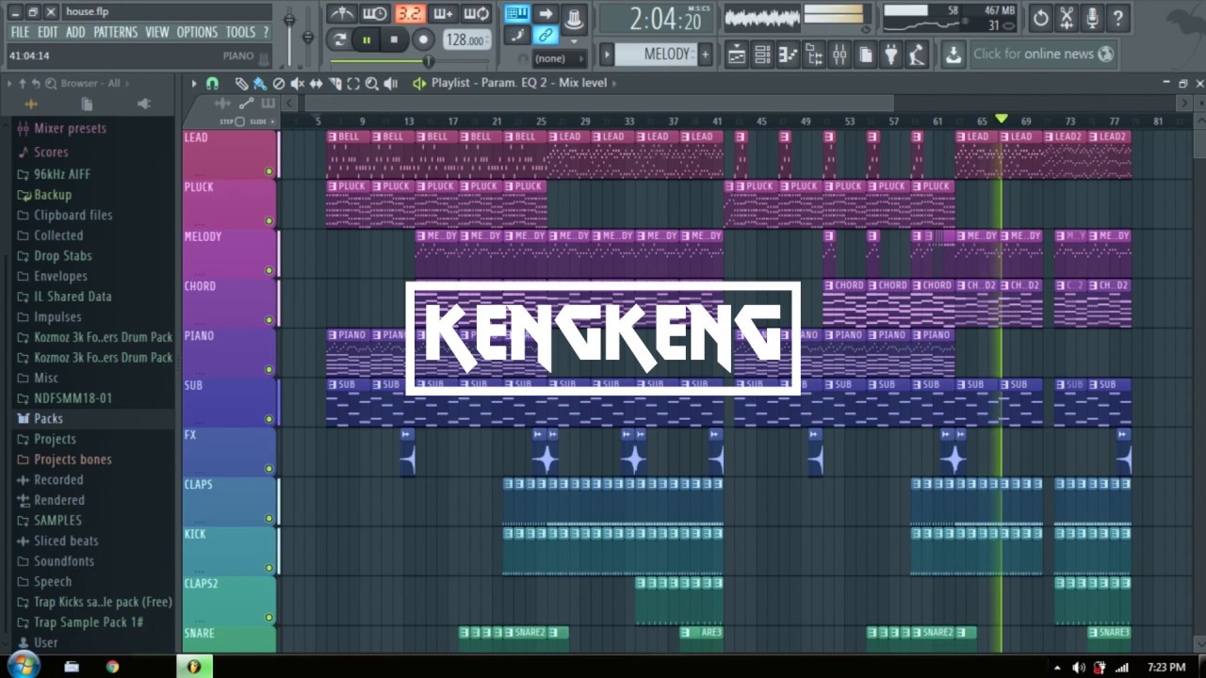Toggle typing keyboard to piano
The width and height of the screenshot is (1206, 678).
tap(516, 13)
